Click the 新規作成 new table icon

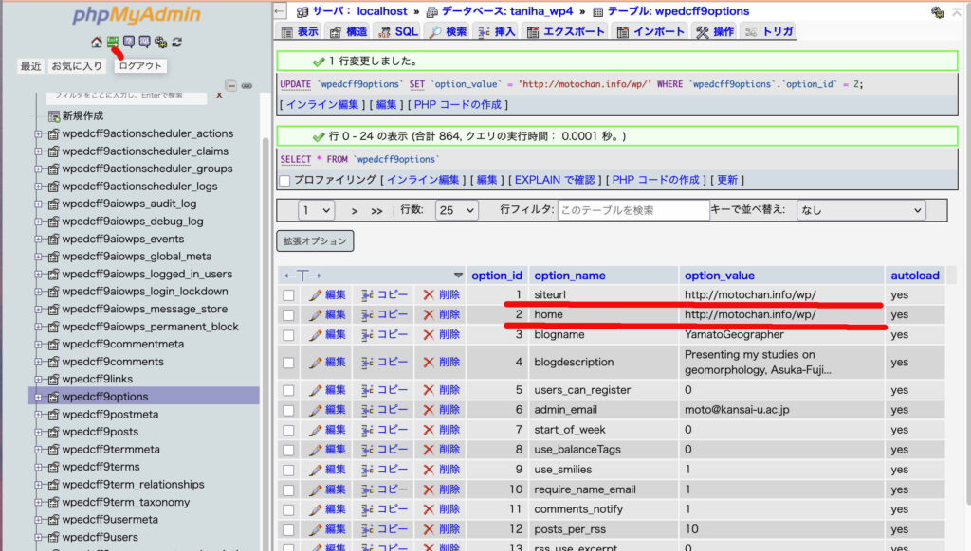click(54, 116)
